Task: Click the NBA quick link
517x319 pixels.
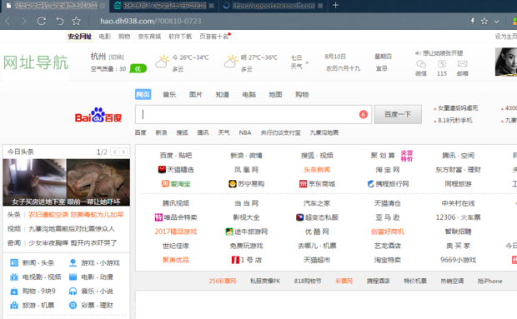Action: tap(245, 132)
